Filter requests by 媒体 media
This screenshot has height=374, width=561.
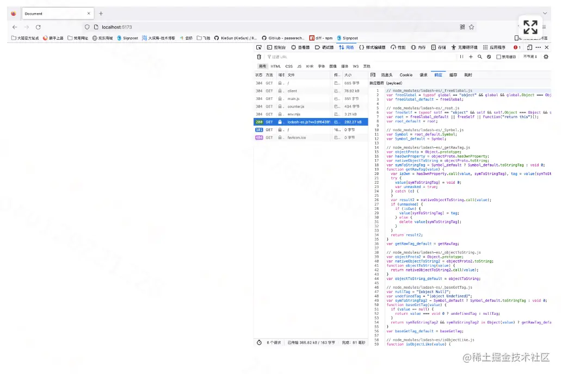344,66
